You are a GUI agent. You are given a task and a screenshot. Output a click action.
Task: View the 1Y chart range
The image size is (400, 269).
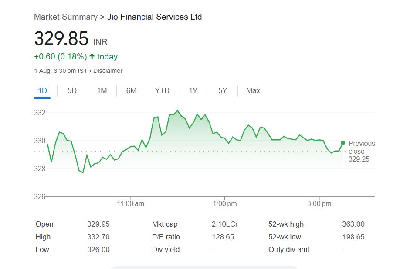pyautogui.click(x=193, y=90)
